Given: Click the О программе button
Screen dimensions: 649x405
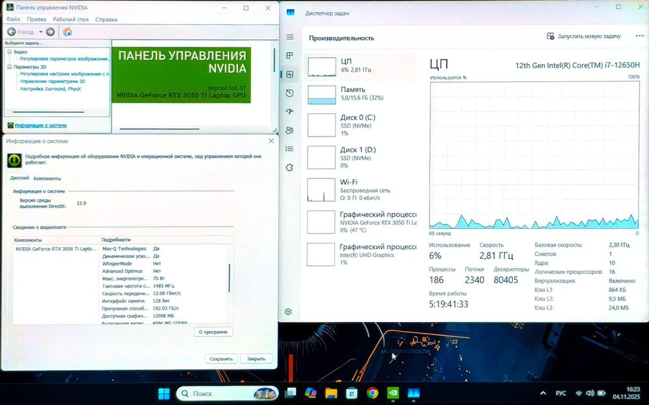Looking at the screenshot, I should point(213,332).
